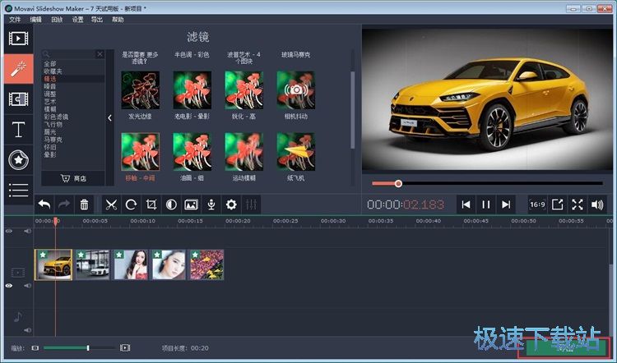Select the 飞行物 filter category
The width and height of the screenshot is (617, 363).
53,125
